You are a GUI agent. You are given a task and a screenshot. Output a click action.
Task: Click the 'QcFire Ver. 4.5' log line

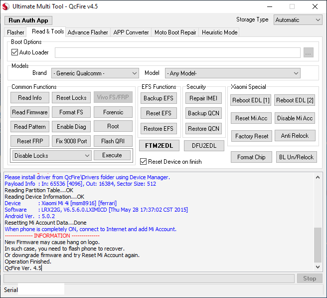coord(23,268)
